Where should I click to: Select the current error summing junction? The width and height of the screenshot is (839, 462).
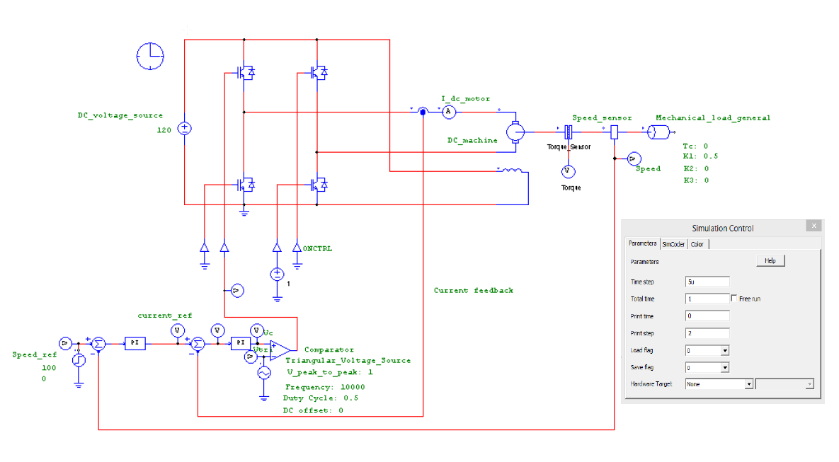tap(198, 344)
